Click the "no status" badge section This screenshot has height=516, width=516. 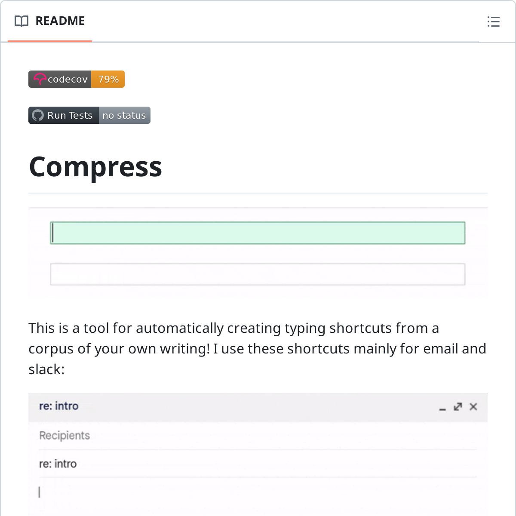click(124, 115)
